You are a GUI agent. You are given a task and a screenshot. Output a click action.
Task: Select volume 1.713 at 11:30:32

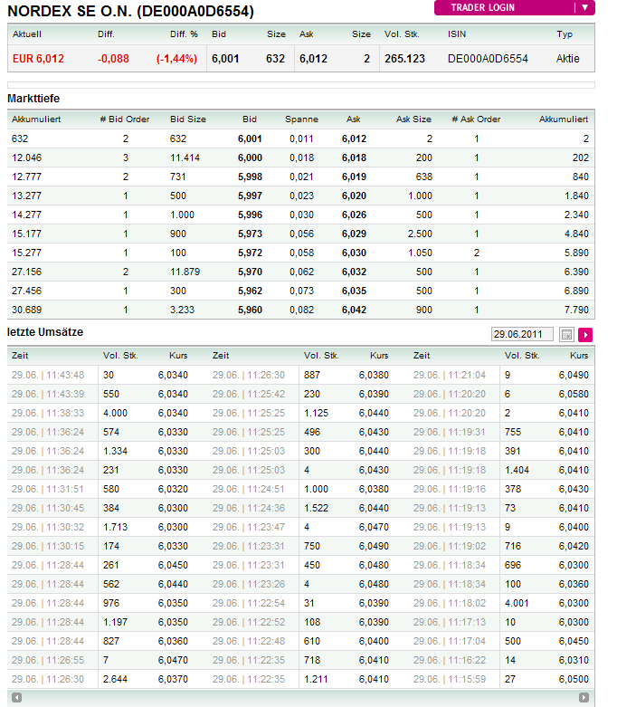click(x=116, y=527)
